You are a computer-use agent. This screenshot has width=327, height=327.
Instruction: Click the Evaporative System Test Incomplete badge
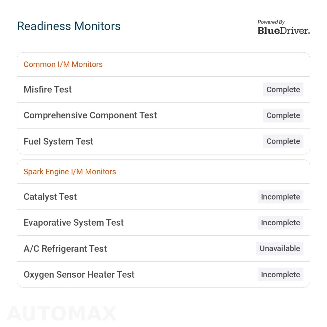(x=281, y=223)
